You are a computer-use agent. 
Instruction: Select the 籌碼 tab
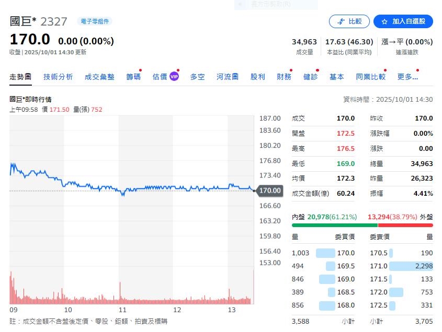pyautogui.click(x=134, y=76)
